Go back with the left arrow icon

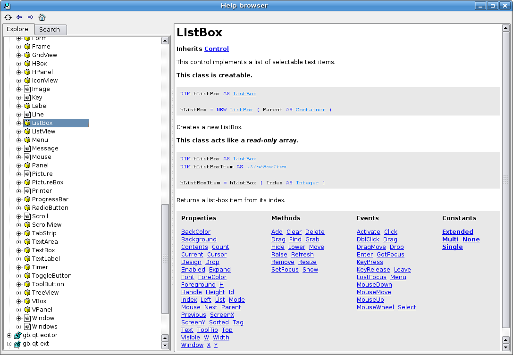[x=19, y=17]
